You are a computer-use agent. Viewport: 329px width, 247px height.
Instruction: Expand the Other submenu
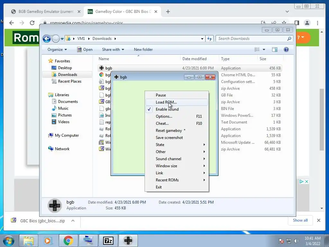[177, 152]
